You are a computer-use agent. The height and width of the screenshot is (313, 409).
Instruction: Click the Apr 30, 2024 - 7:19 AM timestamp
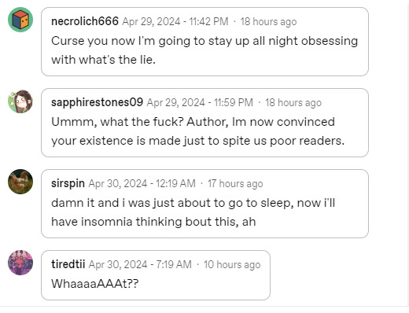point(140,264)
